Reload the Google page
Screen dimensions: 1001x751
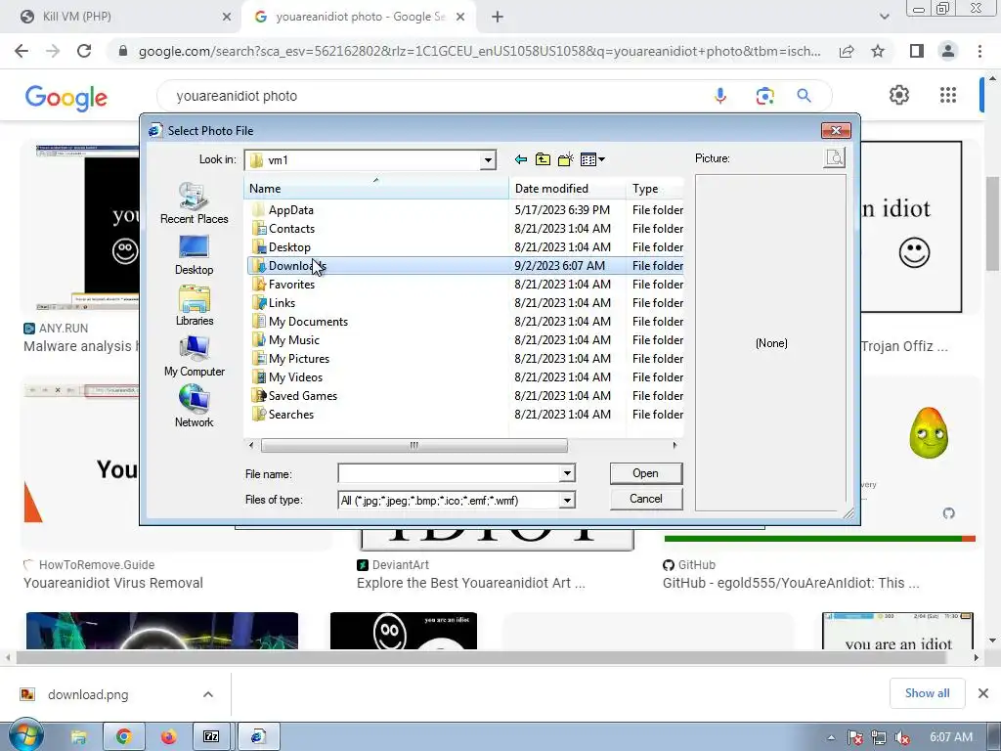(x=84, y=51)
